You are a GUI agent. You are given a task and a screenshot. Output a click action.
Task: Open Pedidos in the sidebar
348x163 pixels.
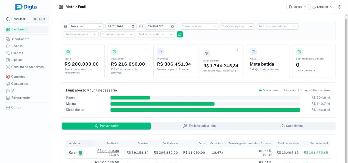26,46
